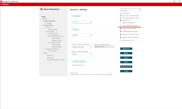The image size is (182, 109).
Task: Click the Burn button
Action: 126,58
